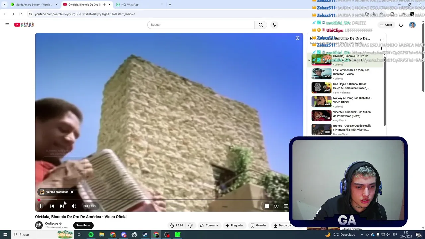
Task: Toggle theater mode in the video player
Action: click(286, 206)
